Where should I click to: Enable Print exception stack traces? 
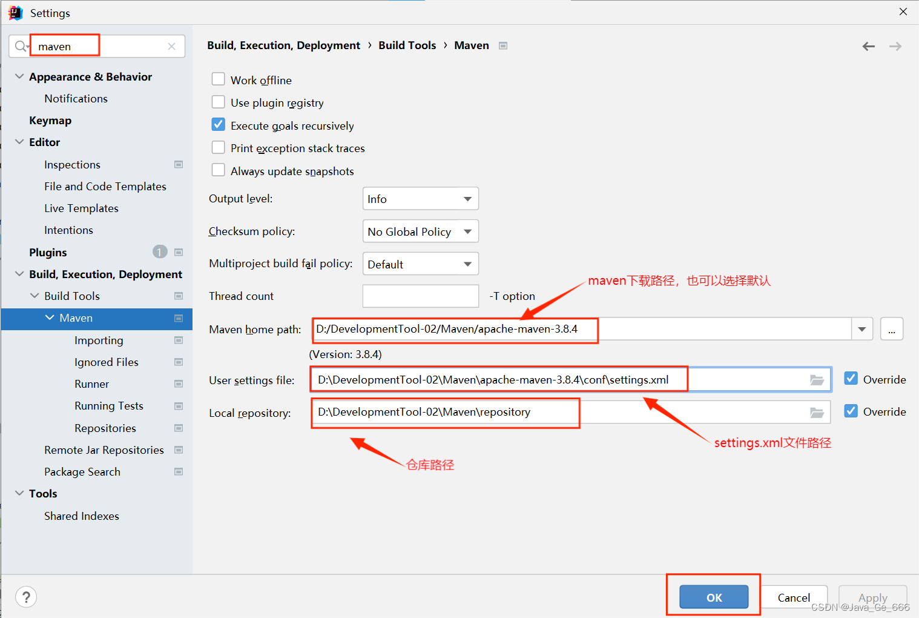pyautogui.click(x=219, y=147)
